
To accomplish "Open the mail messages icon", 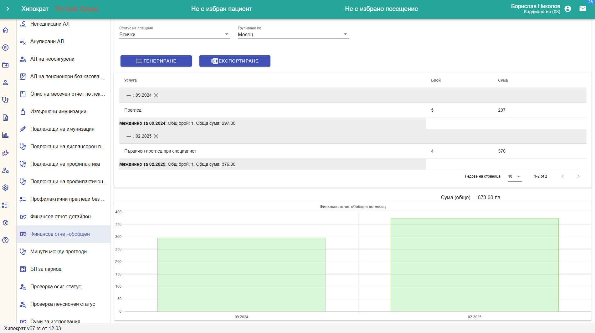I will 583,9.
